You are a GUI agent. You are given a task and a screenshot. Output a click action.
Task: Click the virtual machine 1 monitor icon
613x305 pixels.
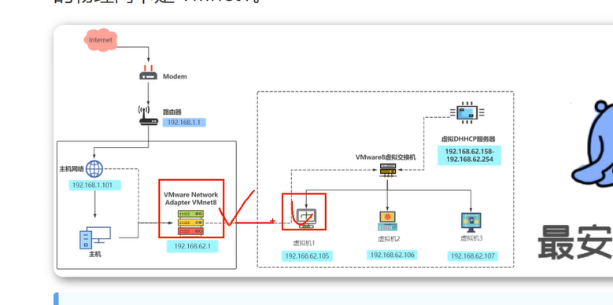(306, 218)
